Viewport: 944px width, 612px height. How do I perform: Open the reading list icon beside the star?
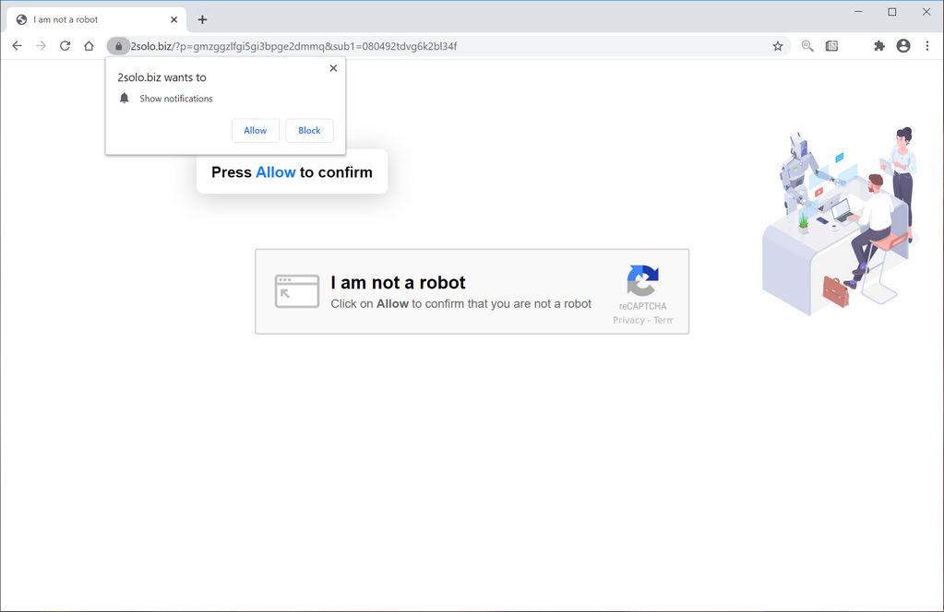coord(831,45)
